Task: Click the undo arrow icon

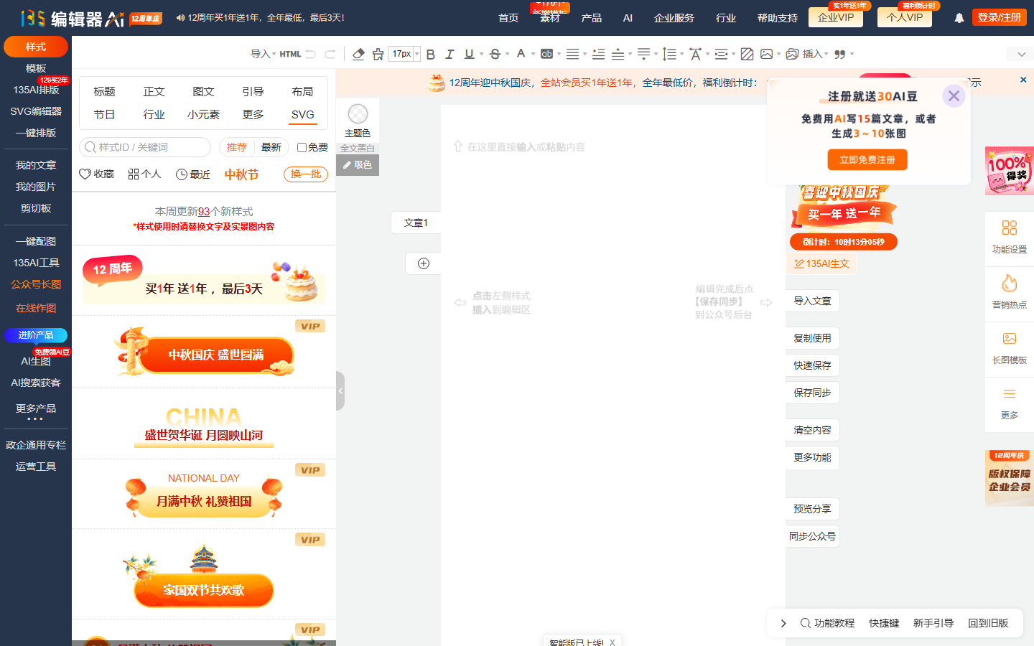Action: [311, 54]
